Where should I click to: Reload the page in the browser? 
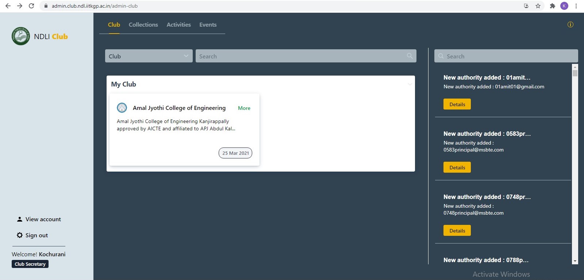point(31,6)
